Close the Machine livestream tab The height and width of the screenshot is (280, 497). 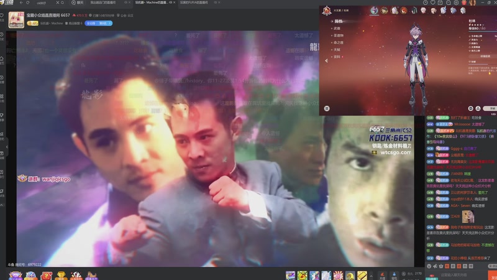(175, 2)
